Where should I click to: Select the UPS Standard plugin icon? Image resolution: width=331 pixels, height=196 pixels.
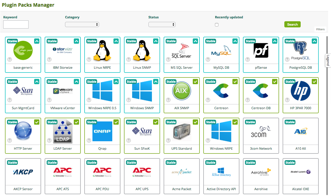(181, 132)
